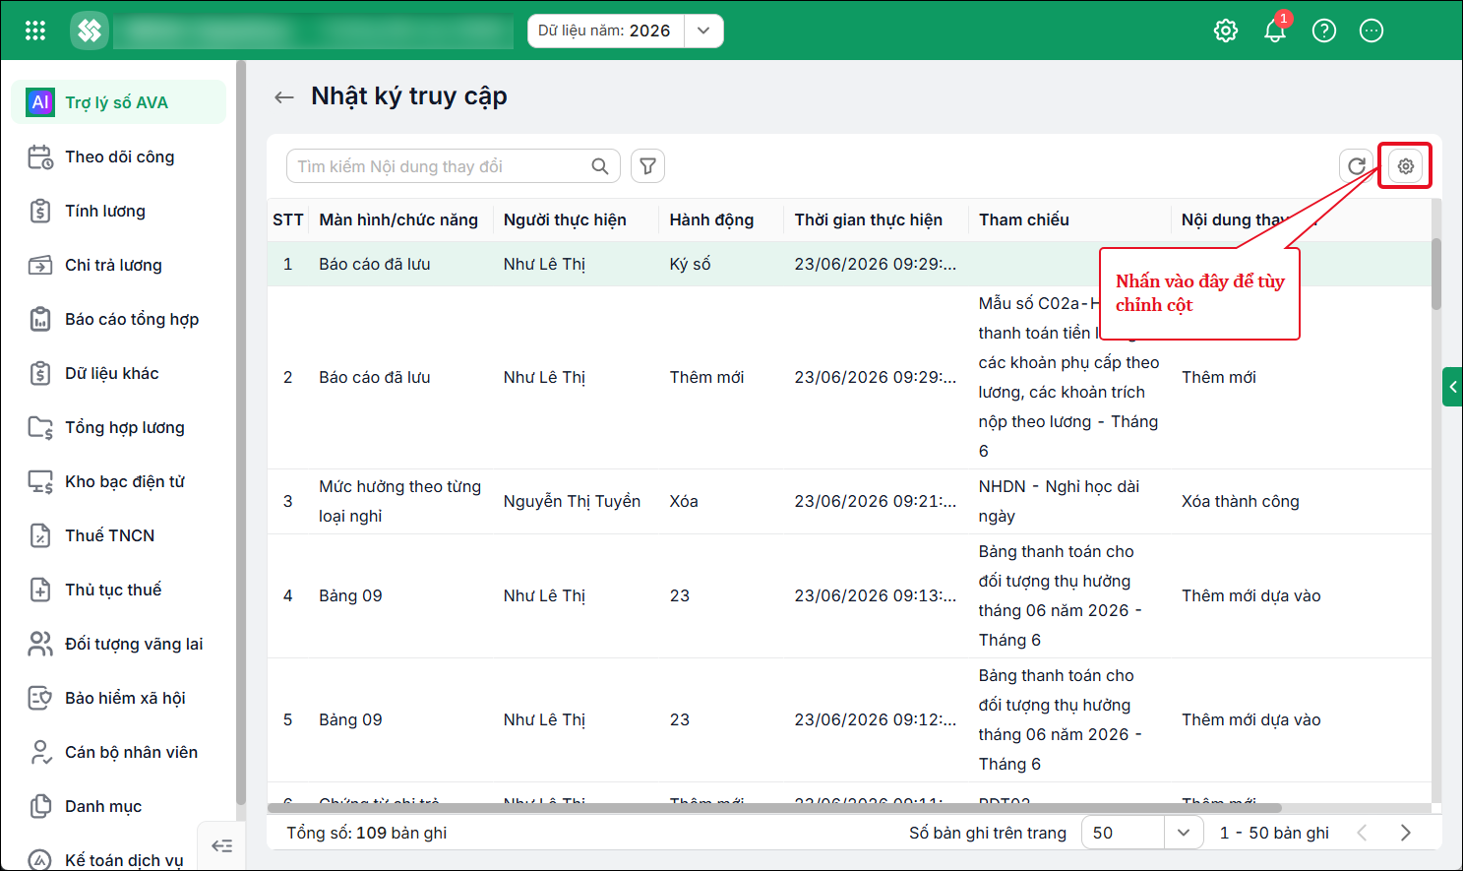1463x871 pixels.
Task: Click timestamp 23/06/2026 09:21 cell
Action: (x=876, y=502)
